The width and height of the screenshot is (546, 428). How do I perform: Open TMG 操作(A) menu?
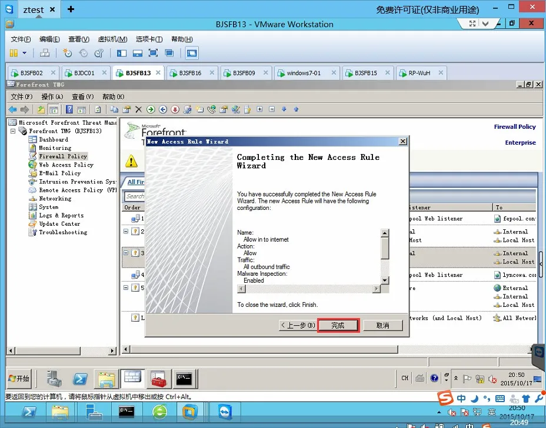pos(52,97)
